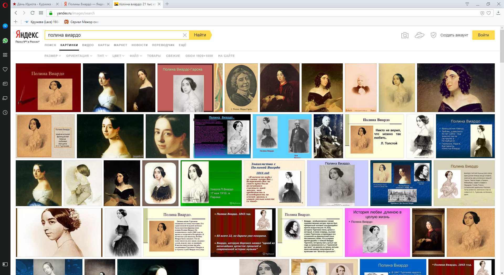Switch to КАРТЫ tab
504x275 pixels.
[104, 45]
